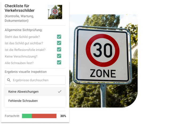This screenshot has width=195, height=124.
Task: Select 'Keine Abweichungen' from the dropdown list
Action: (x=35, y=92)
